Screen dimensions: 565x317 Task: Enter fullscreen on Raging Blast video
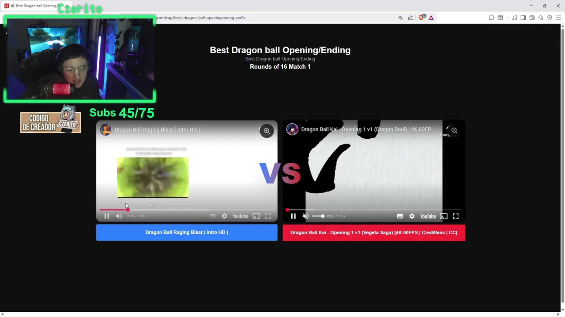268,216
